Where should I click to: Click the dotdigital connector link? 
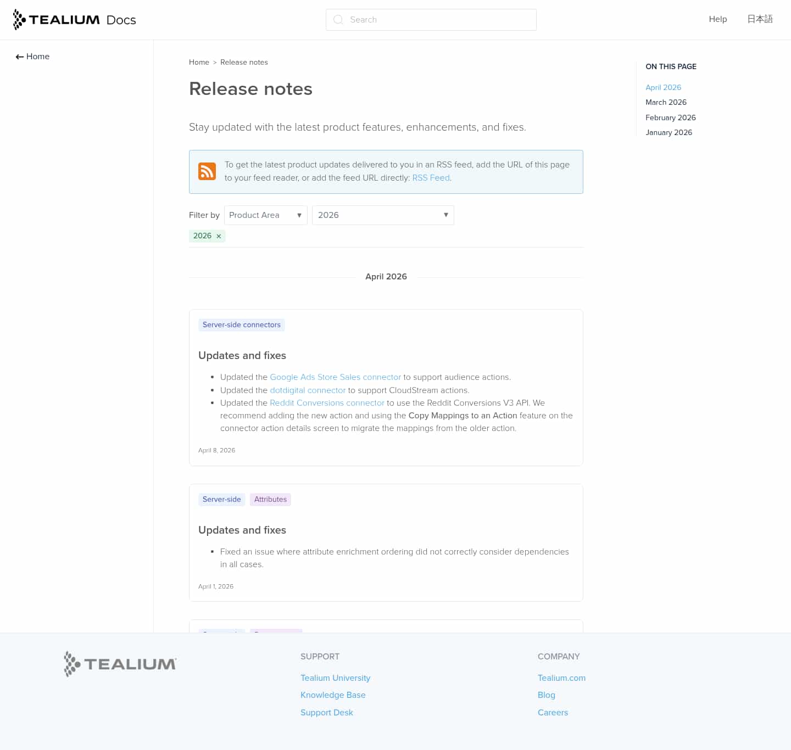[x=308, y=390]
